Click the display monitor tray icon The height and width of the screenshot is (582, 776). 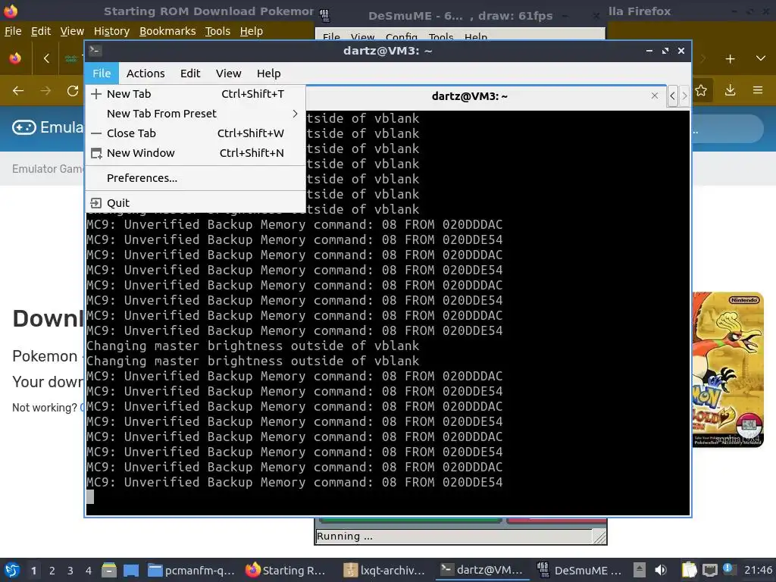[710, 570]
